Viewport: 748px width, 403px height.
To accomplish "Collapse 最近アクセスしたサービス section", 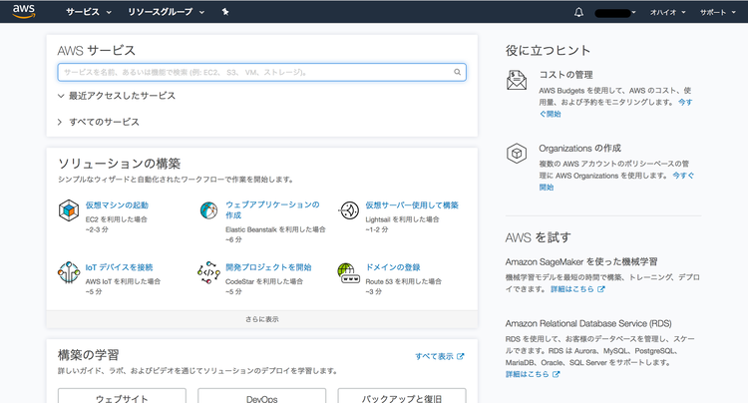I will click(117, 96).
